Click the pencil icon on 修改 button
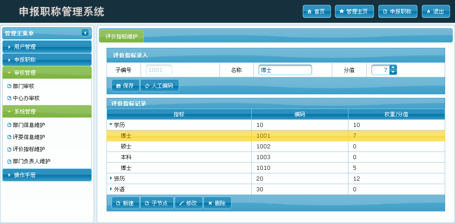This screenshot has height=223, width=455. click(181, 203)
